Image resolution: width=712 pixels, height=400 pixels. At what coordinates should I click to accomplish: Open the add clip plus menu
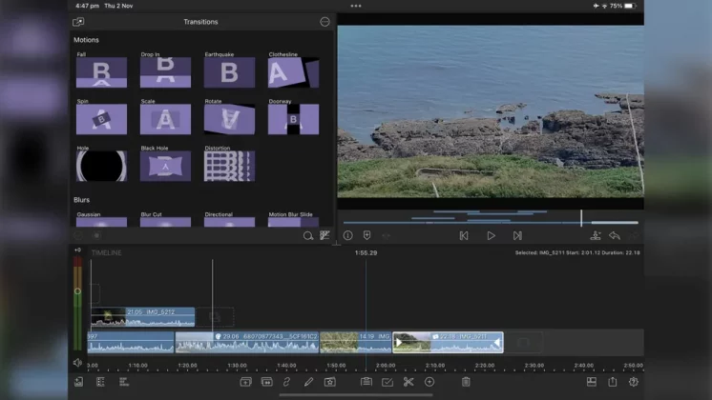pyautogui.click(x=429, y=382)
